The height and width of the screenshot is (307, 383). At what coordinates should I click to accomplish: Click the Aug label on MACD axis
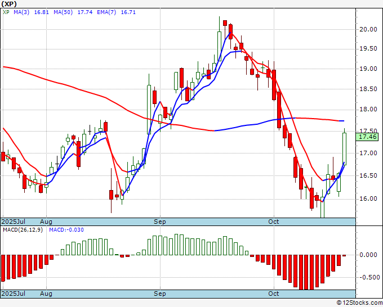[46, 294]
